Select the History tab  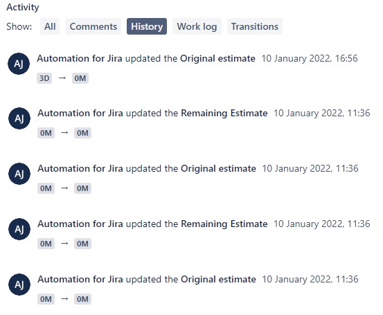(147, 26)
